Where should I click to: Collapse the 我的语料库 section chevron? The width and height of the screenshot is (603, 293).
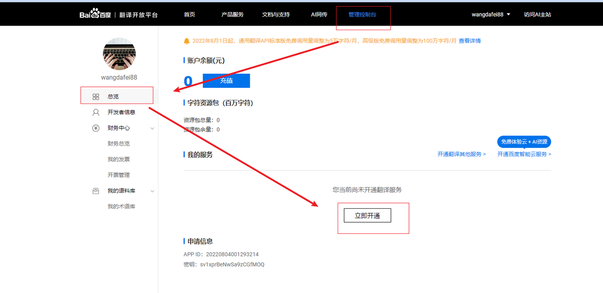point(152,191)
